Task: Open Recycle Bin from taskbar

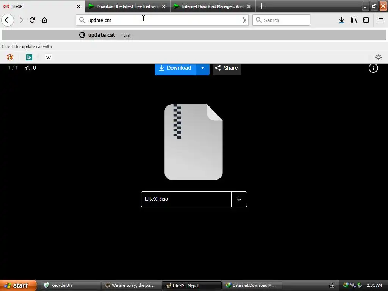Action: tap(70, 285)
